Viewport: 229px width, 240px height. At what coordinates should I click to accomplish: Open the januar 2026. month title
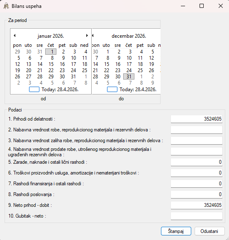tap(51, 36)
